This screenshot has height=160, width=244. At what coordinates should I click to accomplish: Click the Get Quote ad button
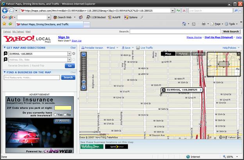63,121
